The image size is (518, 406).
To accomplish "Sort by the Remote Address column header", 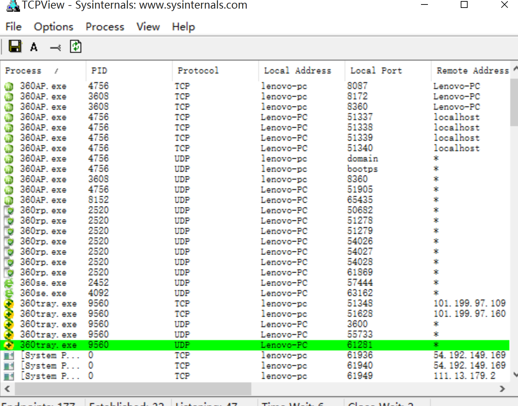I will point(471,71).
